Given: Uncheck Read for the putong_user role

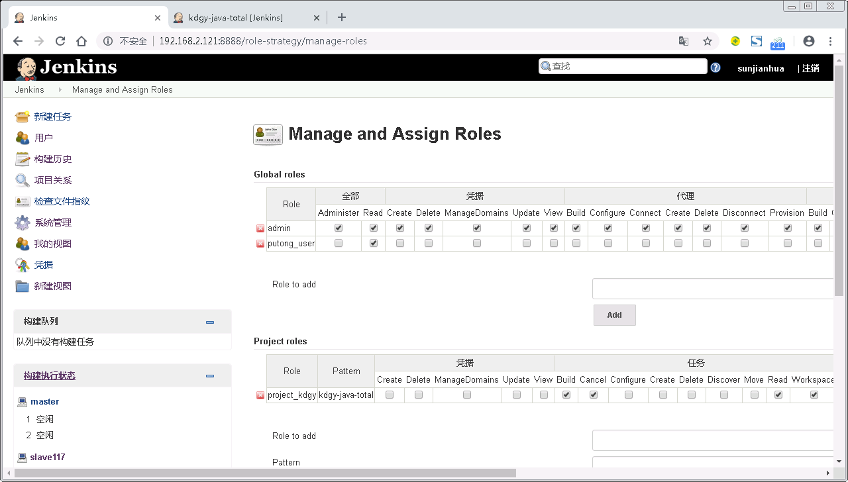Looking at the screenshot, I should (x=374, y=243).
